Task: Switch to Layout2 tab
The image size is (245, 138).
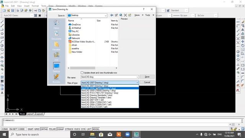Action: [39, 114]
